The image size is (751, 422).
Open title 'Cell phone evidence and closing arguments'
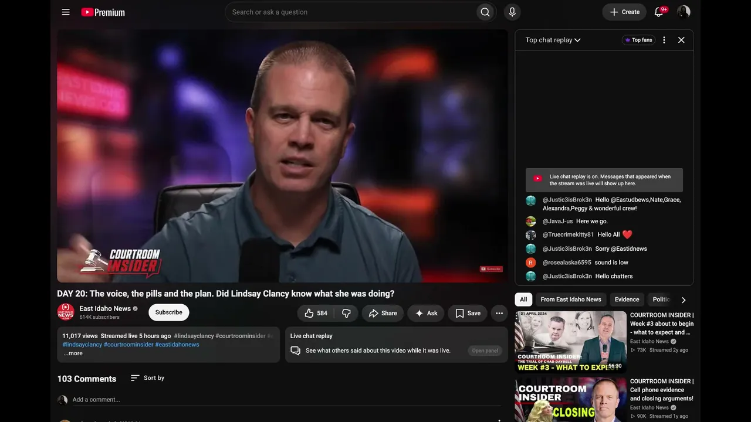click(x=662, y=390)
